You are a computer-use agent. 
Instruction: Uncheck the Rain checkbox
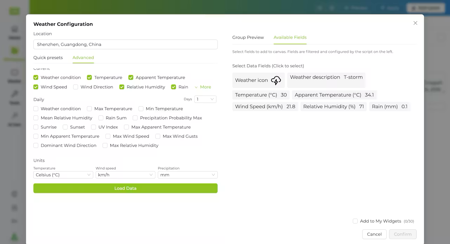click(x=173, y=87)
